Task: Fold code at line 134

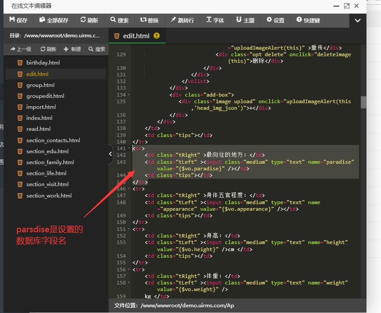Action: [x=129, y=95]
